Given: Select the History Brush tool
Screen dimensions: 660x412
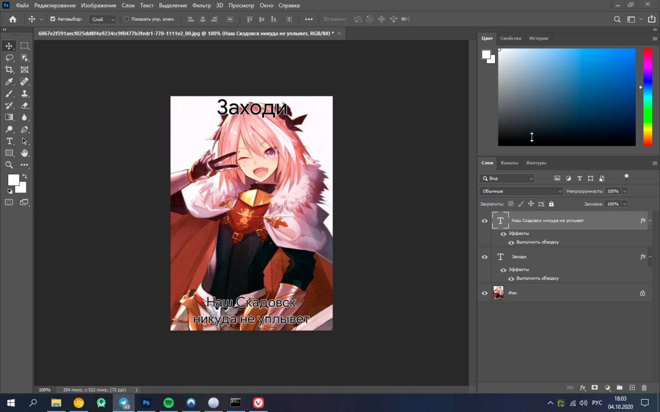Looking at the screenshot, I should [9, 105].
